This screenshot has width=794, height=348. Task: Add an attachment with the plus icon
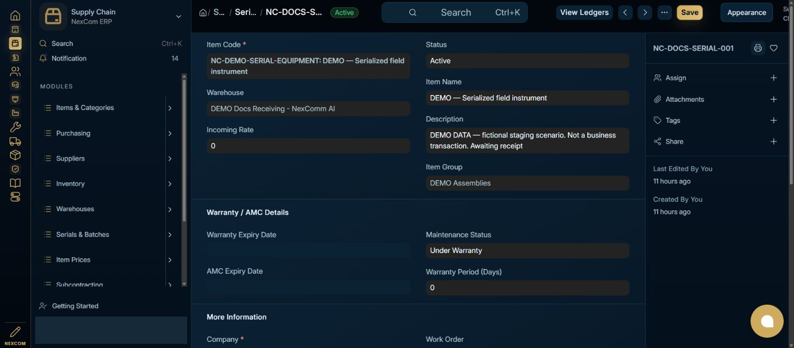point(774,99)
